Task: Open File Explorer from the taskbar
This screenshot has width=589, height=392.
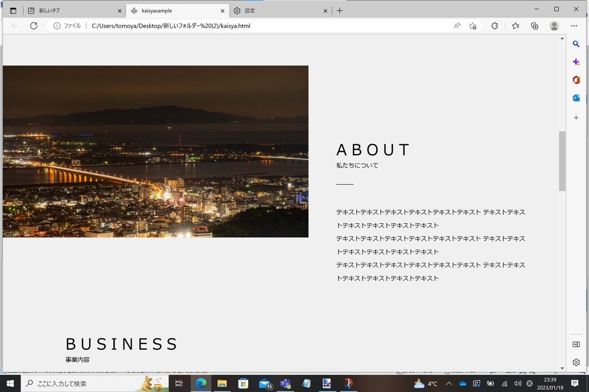Action: (222, 383)
